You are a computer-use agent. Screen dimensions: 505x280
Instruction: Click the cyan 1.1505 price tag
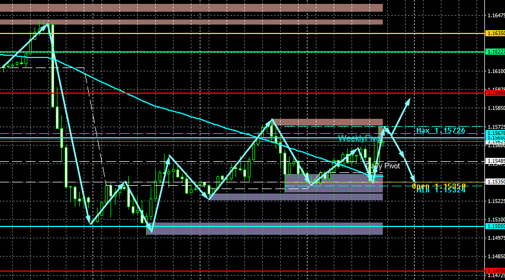(x=495, y=226)
